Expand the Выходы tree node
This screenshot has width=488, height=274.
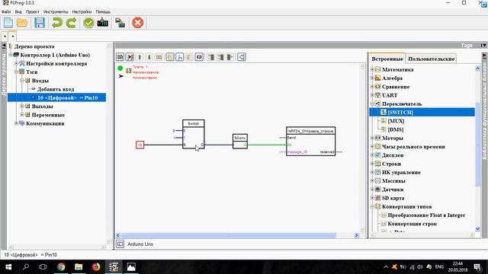point(22,107)
